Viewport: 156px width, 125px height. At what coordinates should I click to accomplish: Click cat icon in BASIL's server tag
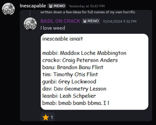pos(85,21)
